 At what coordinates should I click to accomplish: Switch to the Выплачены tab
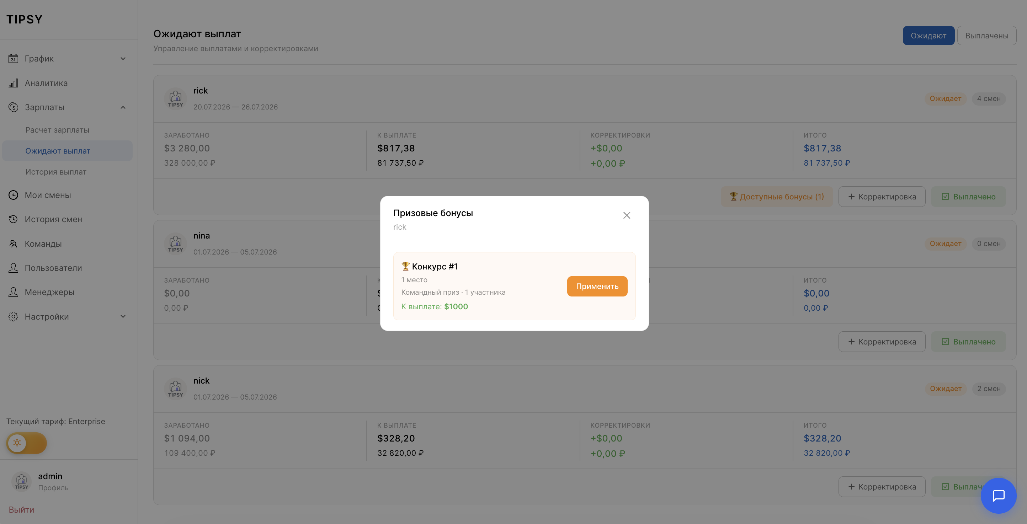pyautogui.click(x=986, y=36)
